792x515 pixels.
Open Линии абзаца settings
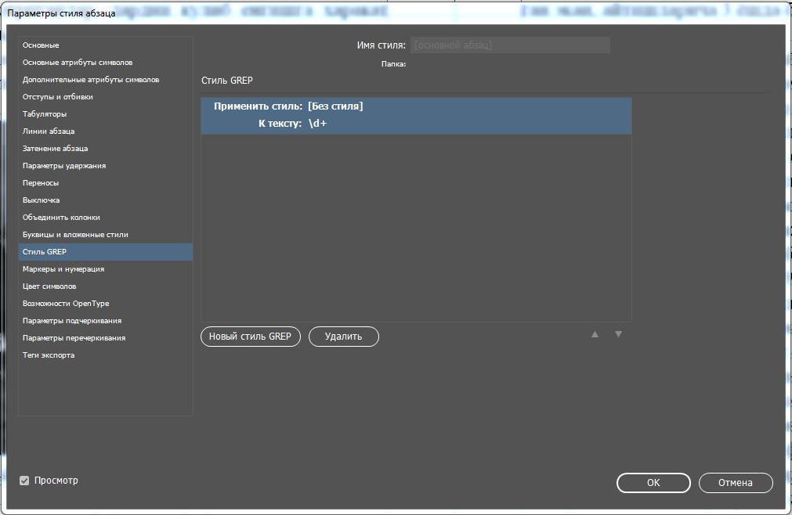106,131
